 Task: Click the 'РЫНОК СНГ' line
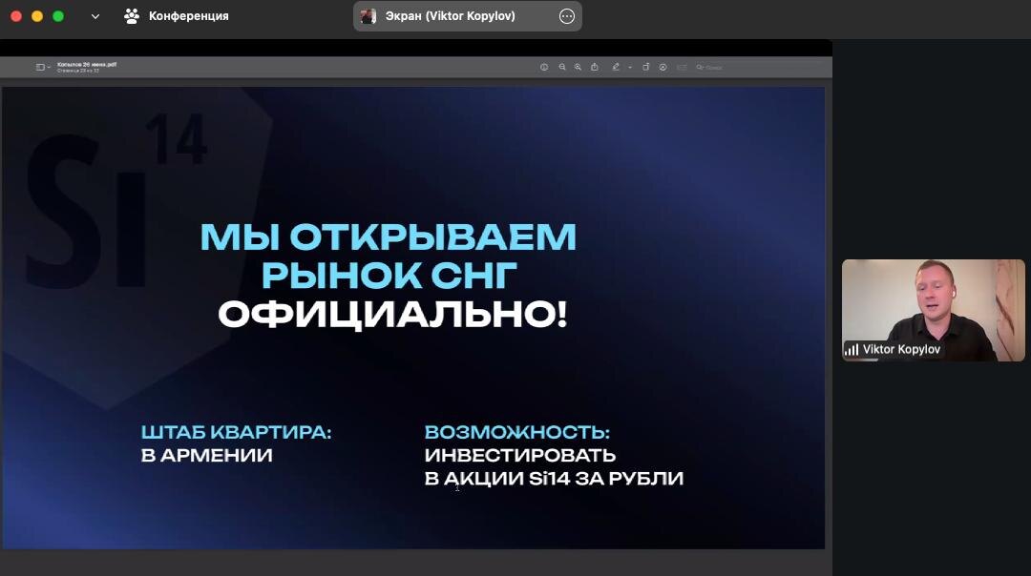[x=389, y=276]
